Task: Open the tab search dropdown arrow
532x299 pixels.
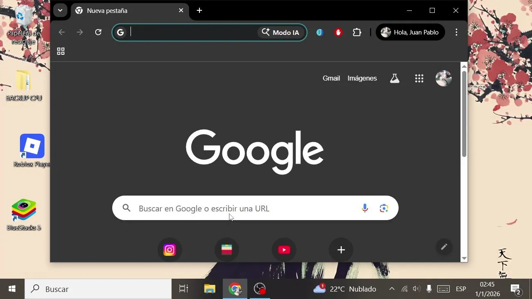Action: click(60, 10)
